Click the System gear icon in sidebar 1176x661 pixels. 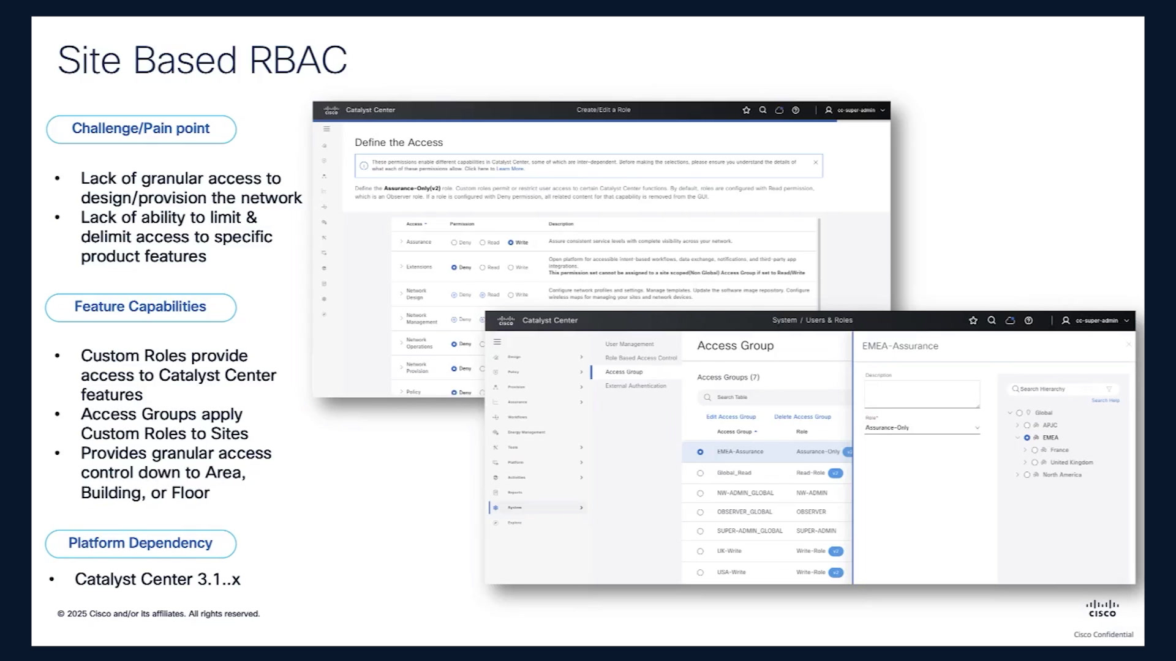(x=496, y=508)
